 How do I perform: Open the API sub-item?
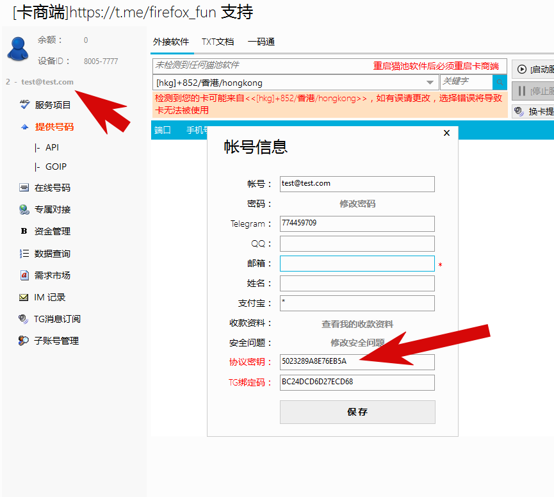52,147
